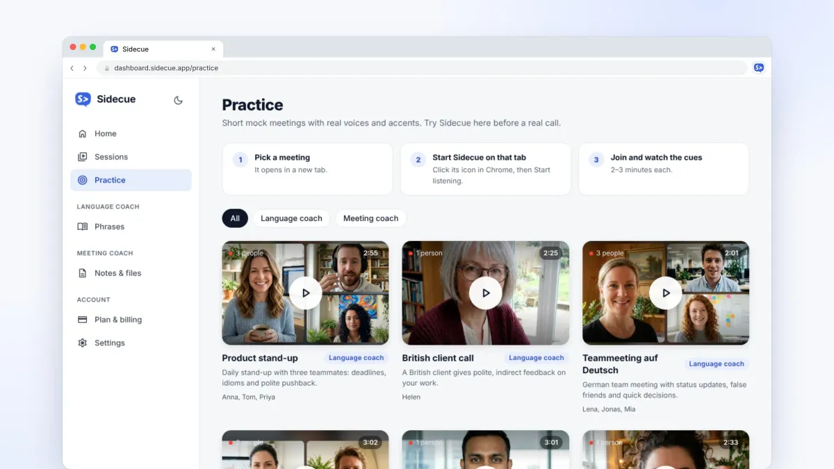The image size is (834, 469).
Task: Play the British client call video
Action: pos(486,293)
